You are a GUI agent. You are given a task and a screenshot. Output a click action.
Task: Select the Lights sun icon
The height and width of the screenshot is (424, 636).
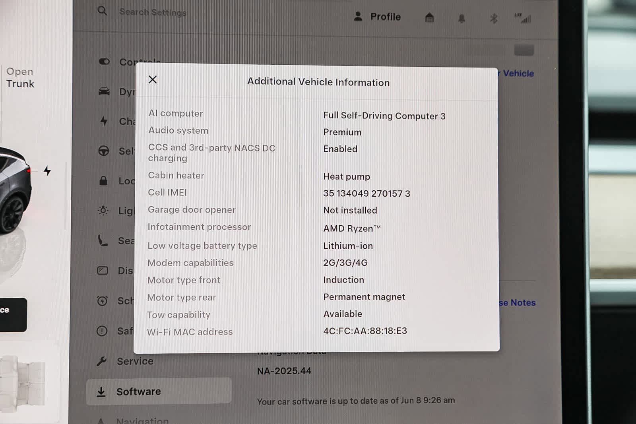[x=103, y=210]
